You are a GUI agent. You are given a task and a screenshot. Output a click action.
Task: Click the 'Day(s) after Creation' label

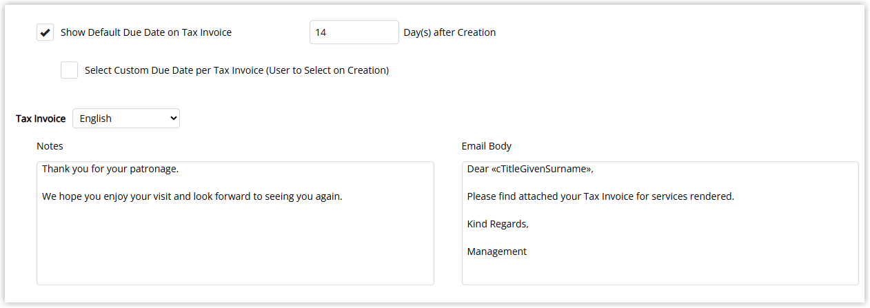(449, 32)
